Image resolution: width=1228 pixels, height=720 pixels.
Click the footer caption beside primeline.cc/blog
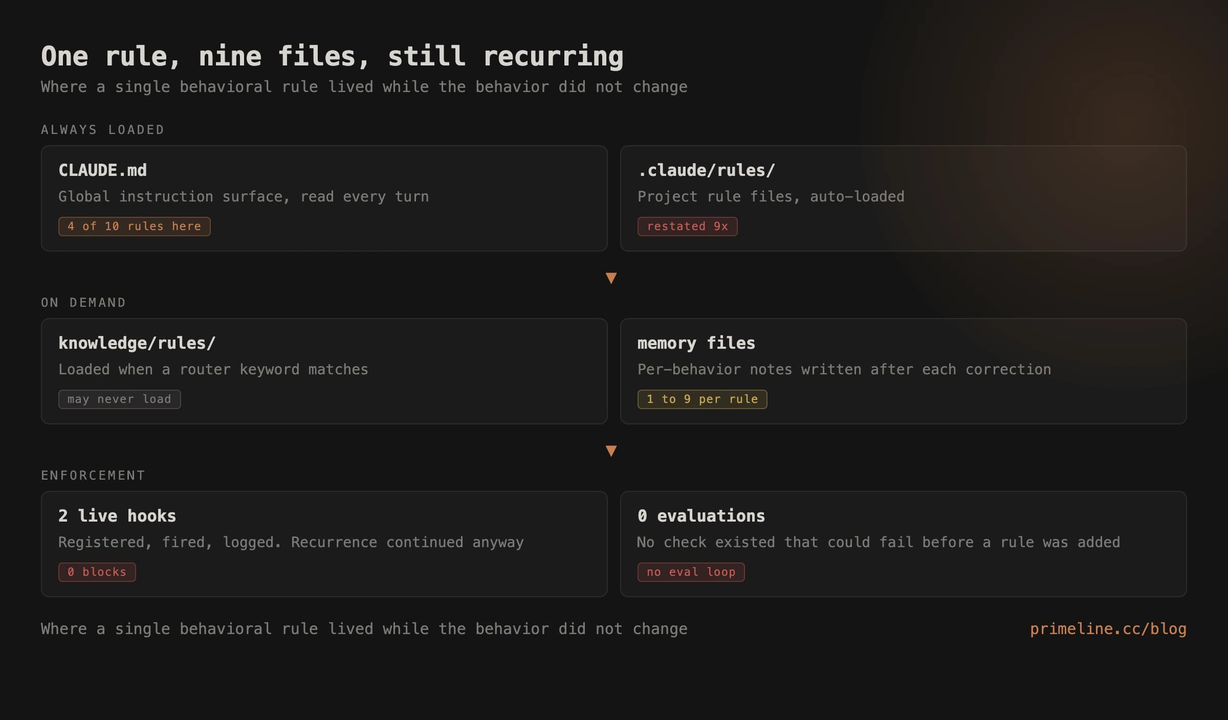pyautogui.click(x=364, y=629)
